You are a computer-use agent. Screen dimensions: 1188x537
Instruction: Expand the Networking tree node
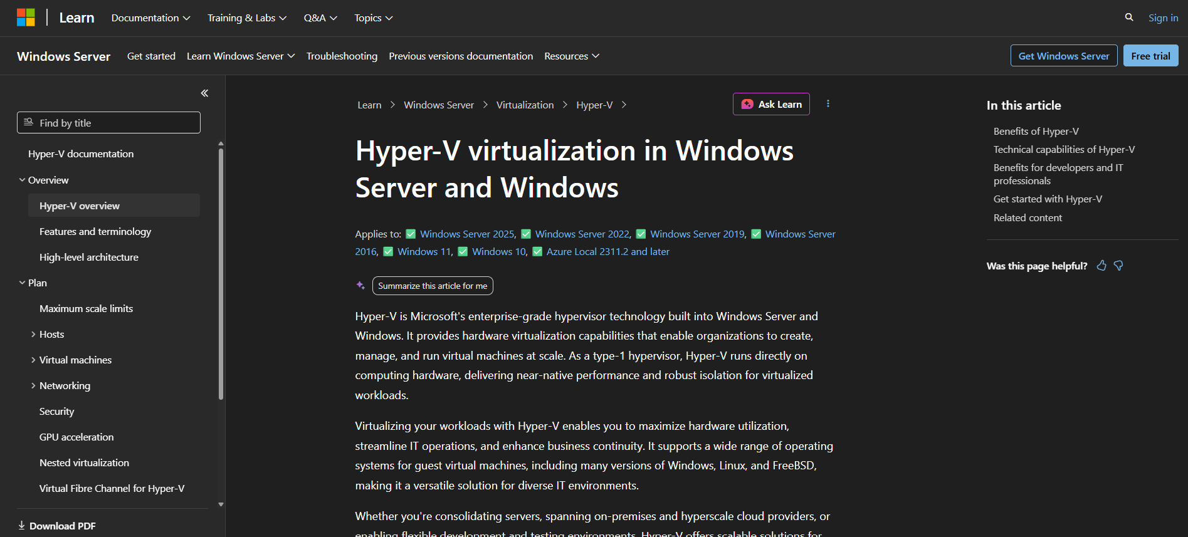pos(33,385)
